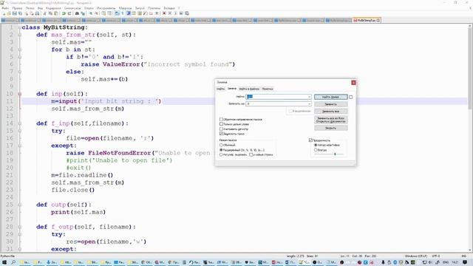This screenshot has width=473, height=266.
Task: Open the 'Плагины' menu
Action: (x=154, y=8)
